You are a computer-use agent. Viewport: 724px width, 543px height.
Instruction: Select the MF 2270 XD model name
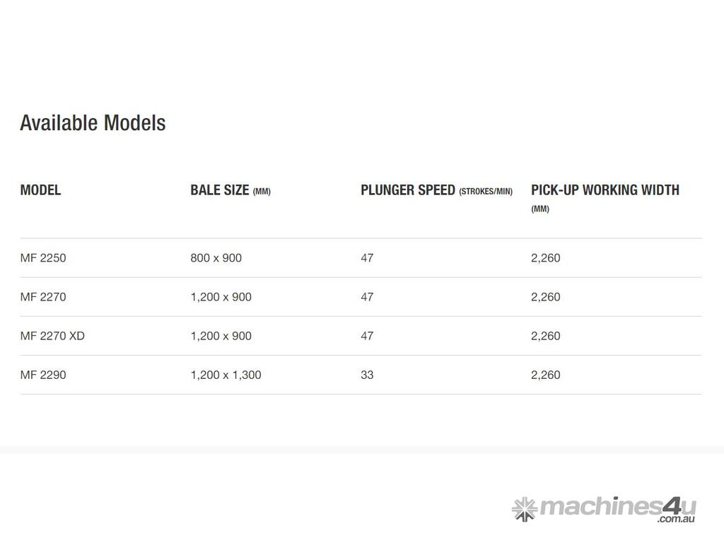pos(52,336)
